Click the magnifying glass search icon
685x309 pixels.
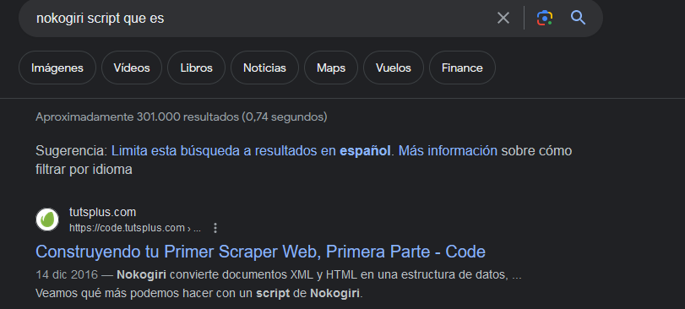[x=578, y=18]
